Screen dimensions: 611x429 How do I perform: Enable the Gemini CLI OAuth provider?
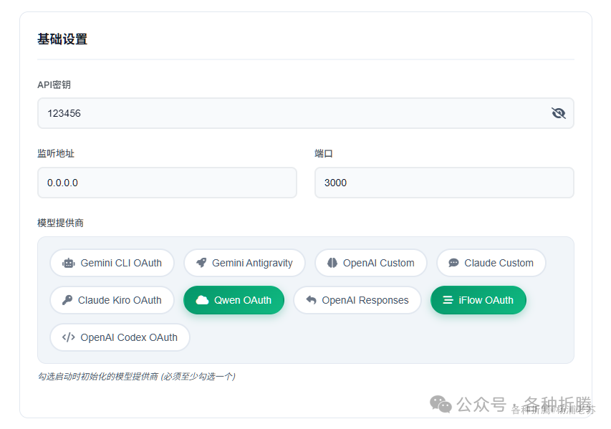click(112, 263)
